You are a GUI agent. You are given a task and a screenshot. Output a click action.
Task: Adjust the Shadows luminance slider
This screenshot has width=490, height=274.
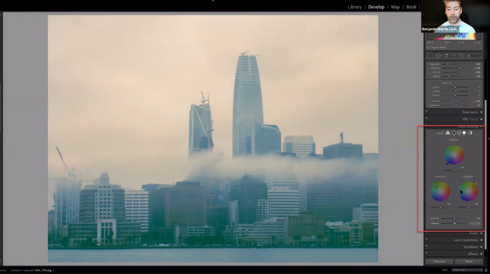440,207
